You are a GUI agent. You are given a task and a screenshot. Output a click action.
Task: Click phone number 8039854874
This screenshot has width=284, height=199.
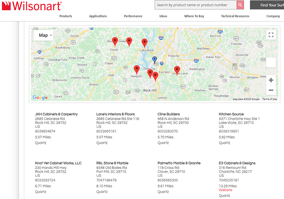45,131
